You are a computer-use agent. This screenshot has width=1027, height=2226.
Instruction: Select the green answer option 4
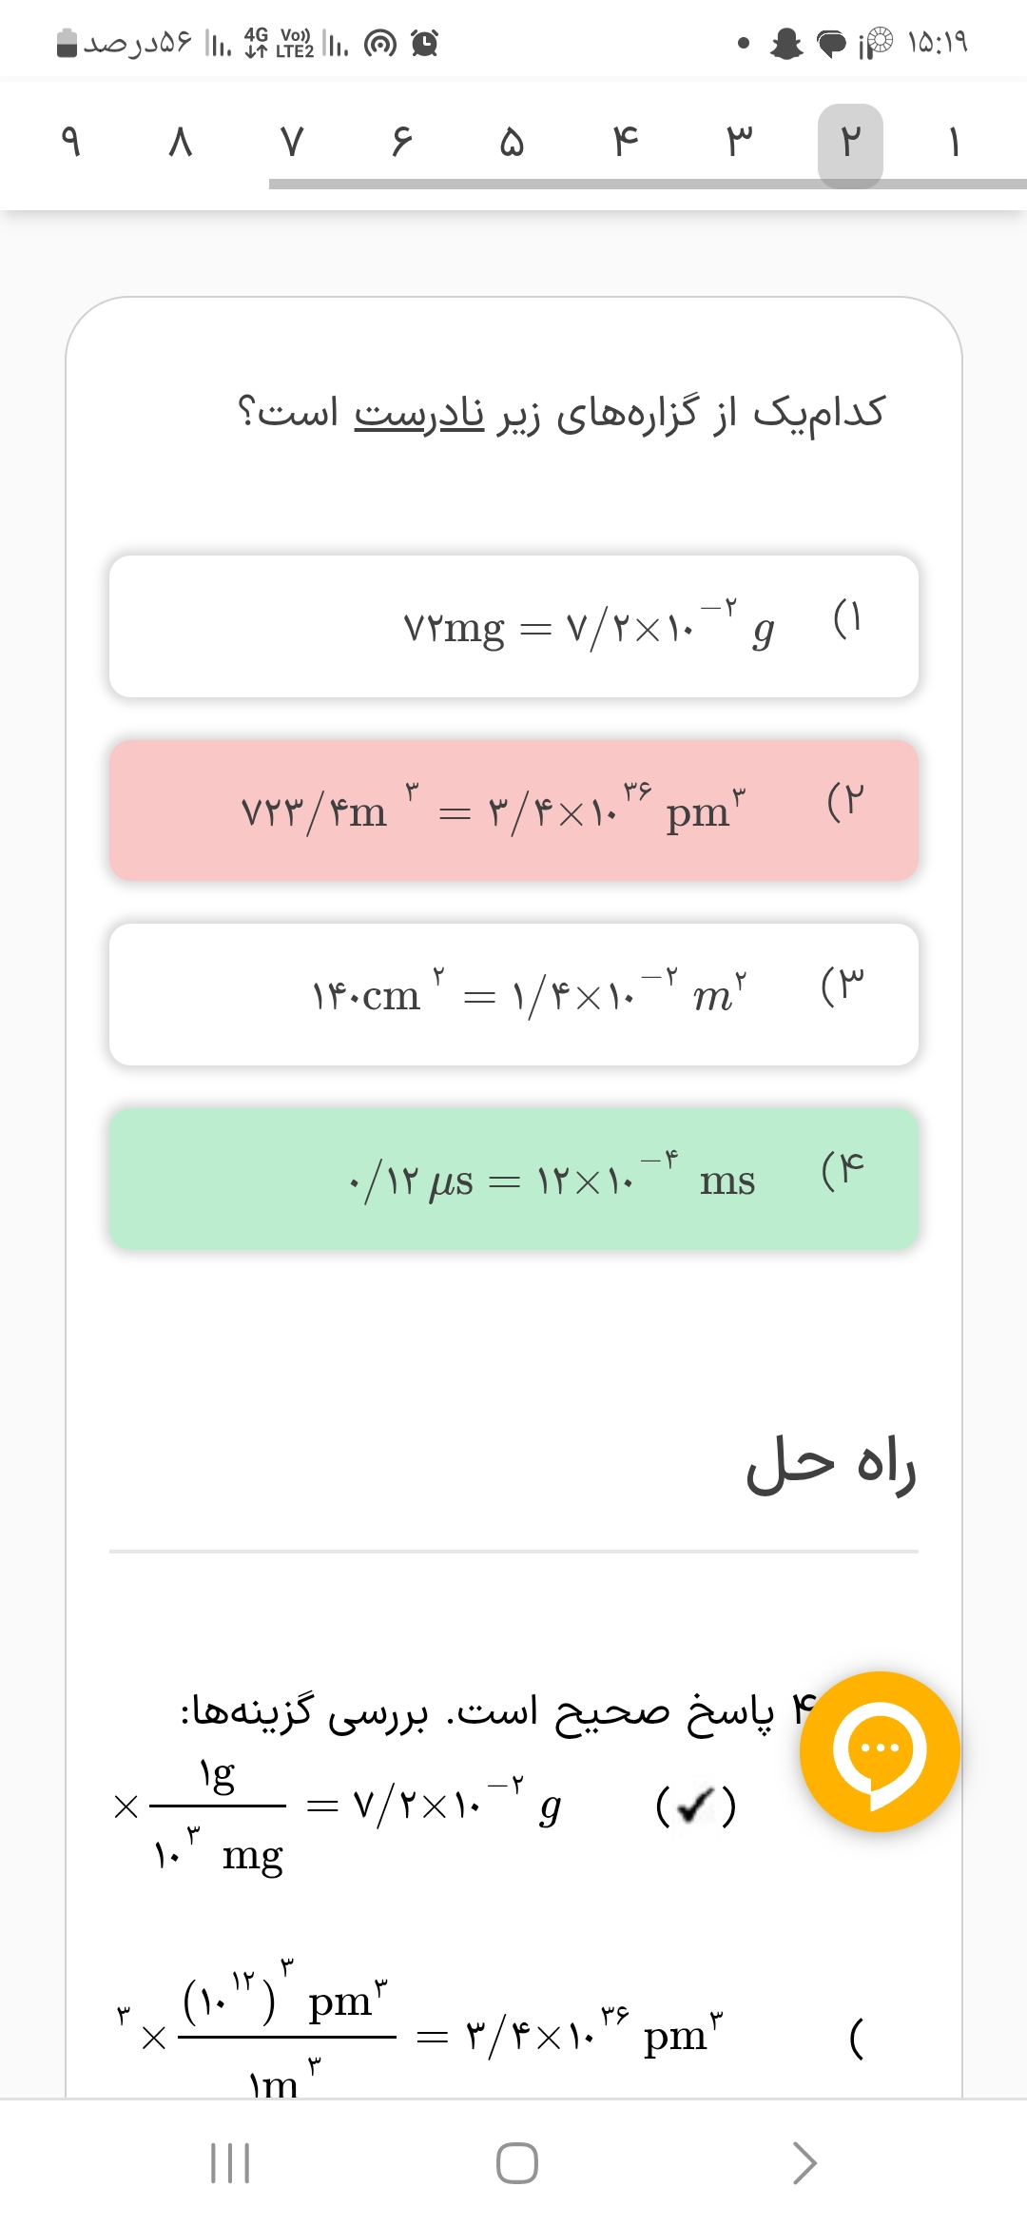[513, 1179]
